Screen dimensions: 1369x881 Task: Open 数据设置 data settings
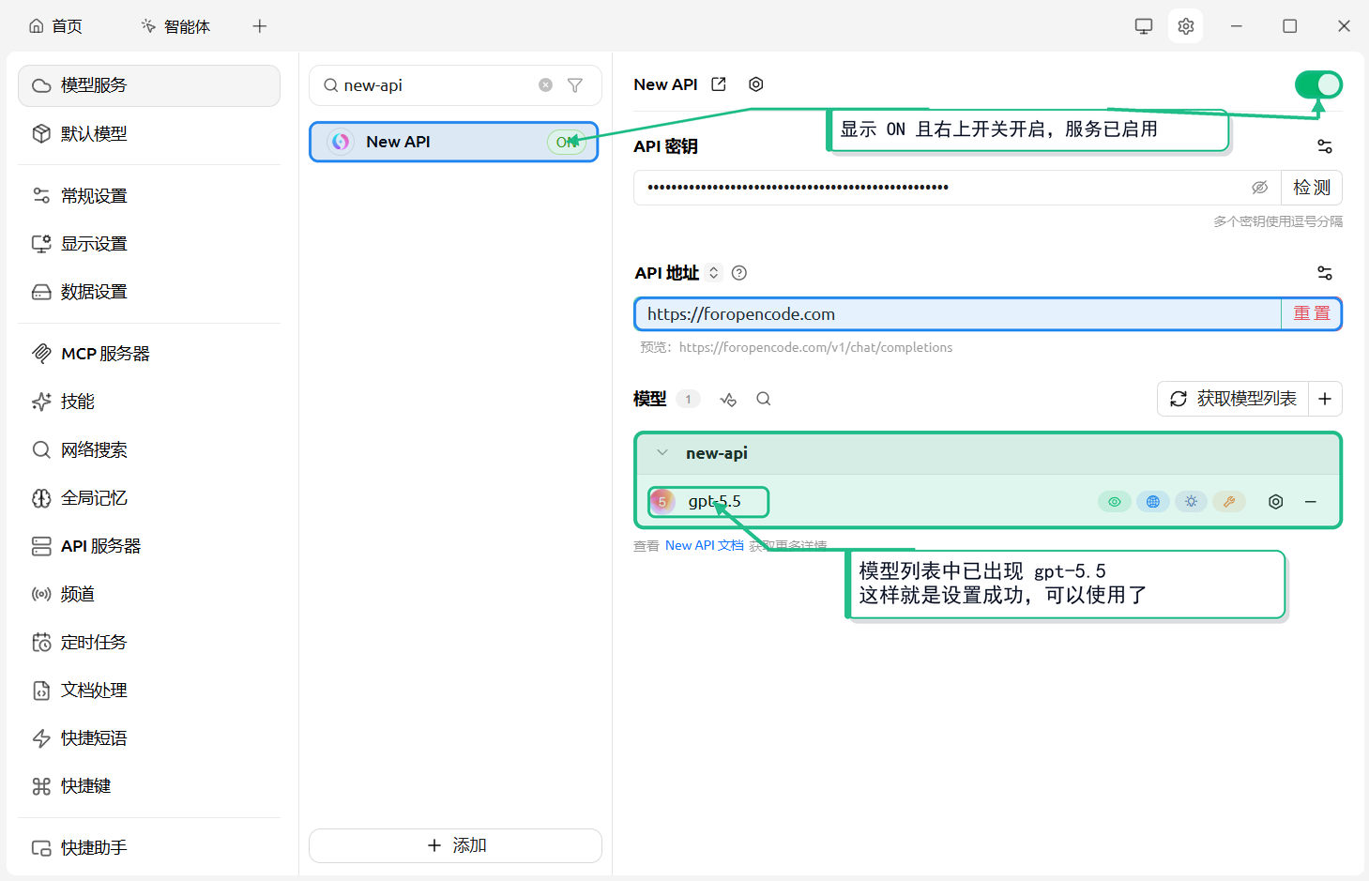coord(149,292)
